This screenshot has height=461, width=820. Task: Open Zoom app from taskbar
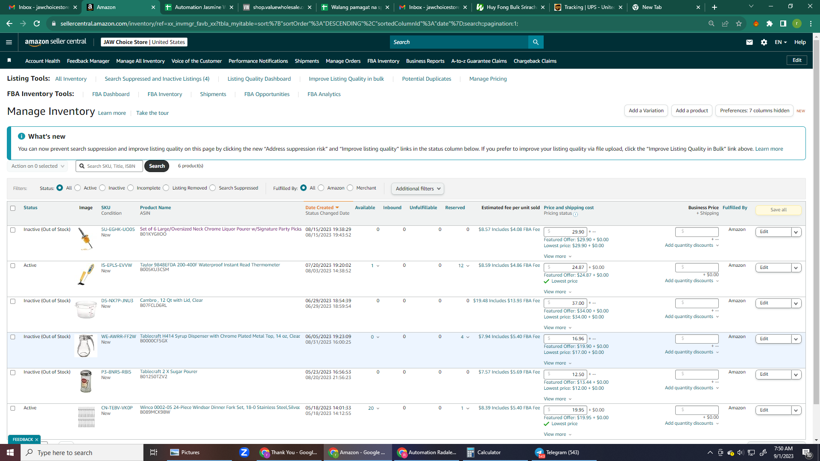244,452
